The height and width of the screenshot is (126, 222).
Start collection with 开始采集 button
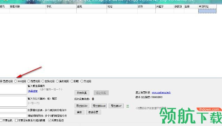coord(82,93)
